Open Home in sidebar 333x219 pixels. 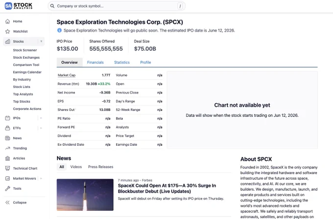pyautogui.click(x=18, y=21)
